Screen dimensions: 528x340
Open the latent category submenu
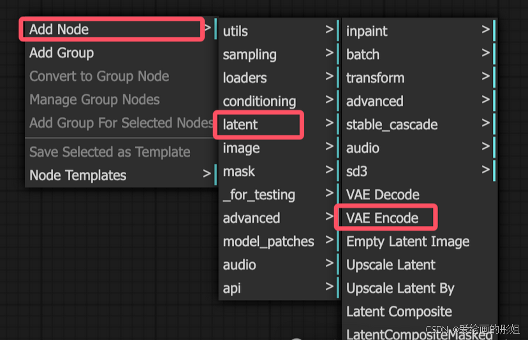(277, 124)
